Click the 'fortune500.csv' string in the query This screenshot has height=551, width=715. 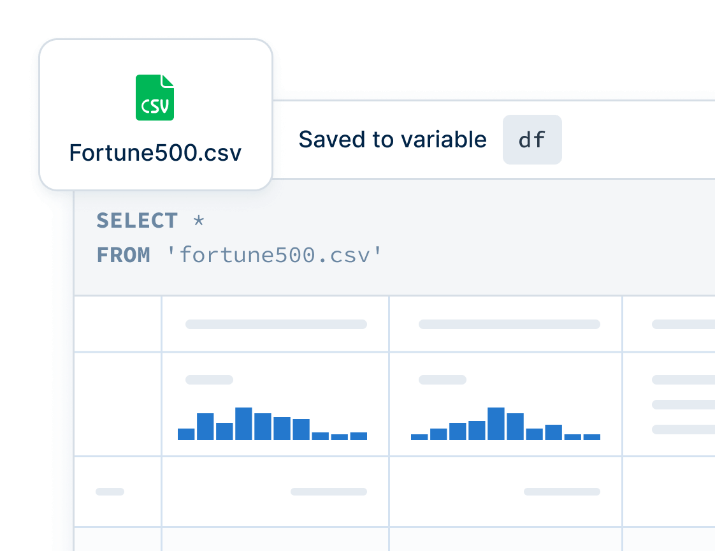tap(274, 255)
